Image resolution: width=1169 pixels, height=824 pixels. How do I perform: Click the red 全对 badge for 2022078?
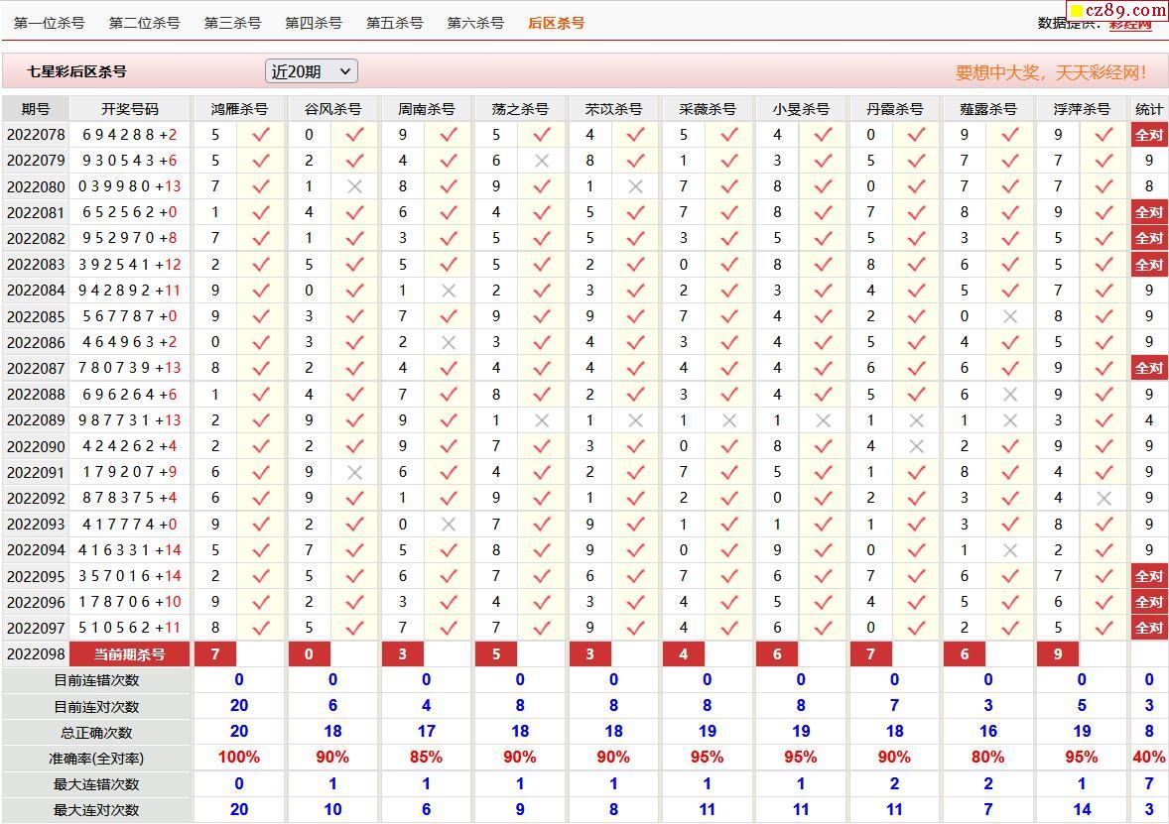(1149, 135)
